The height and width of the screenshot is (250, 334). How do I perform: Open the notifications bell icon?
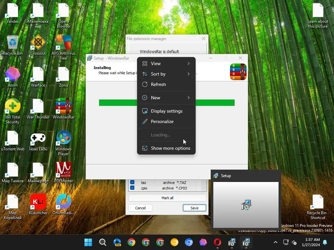click(x=325, y=242)
